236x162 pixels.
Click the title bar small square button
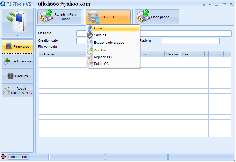pyautogui.click(x=203, y=5)
